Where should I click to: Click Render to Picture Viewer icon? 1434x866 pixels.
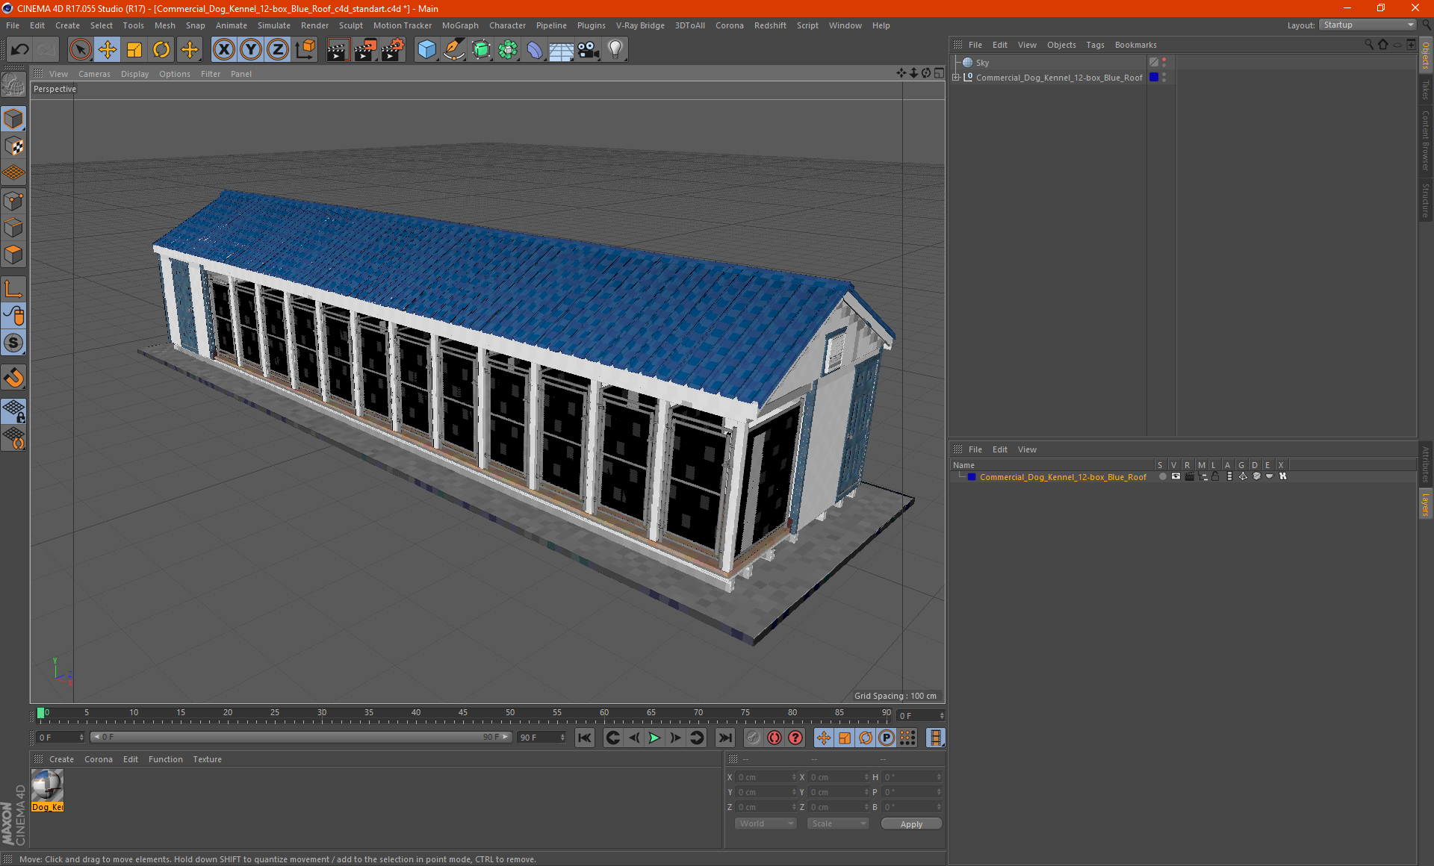(365, 50)
